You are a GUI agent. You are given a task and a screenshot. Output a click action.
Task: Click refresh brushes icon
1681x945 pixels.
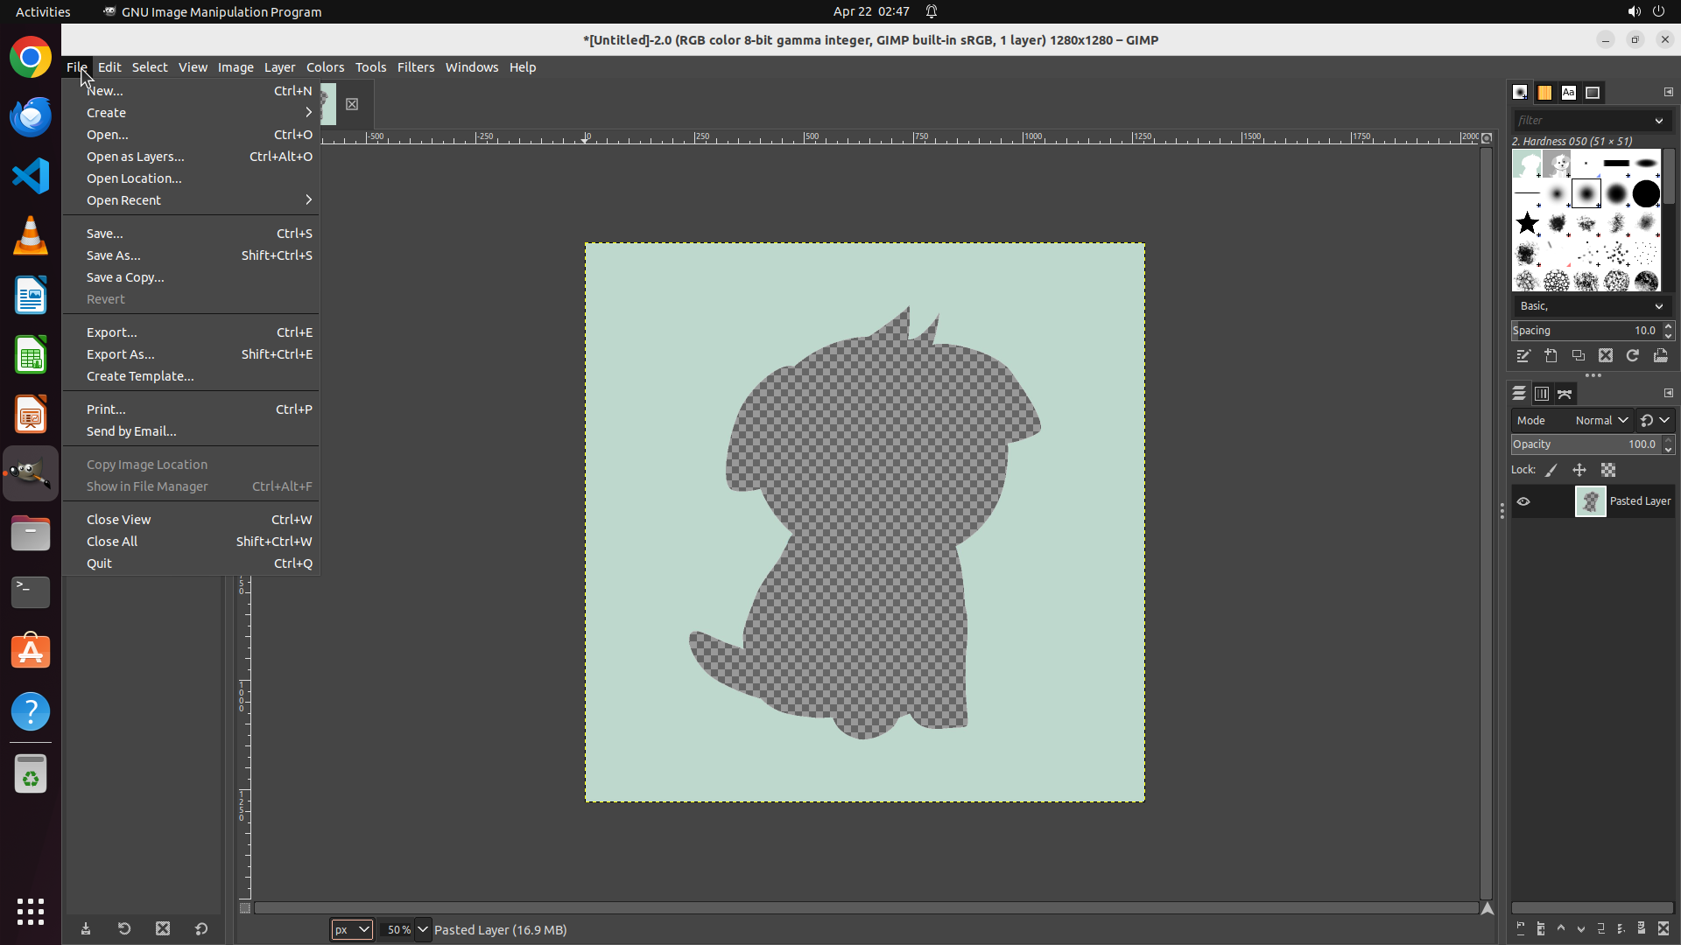tap(1632, 356)
